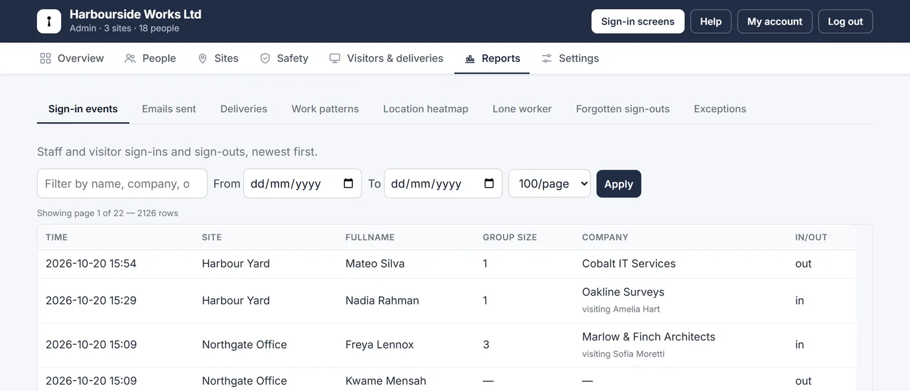Click Northgate Office in Freya Lennox's row
The width and height of the screenshot is (910, 391).
click(244, 345)
